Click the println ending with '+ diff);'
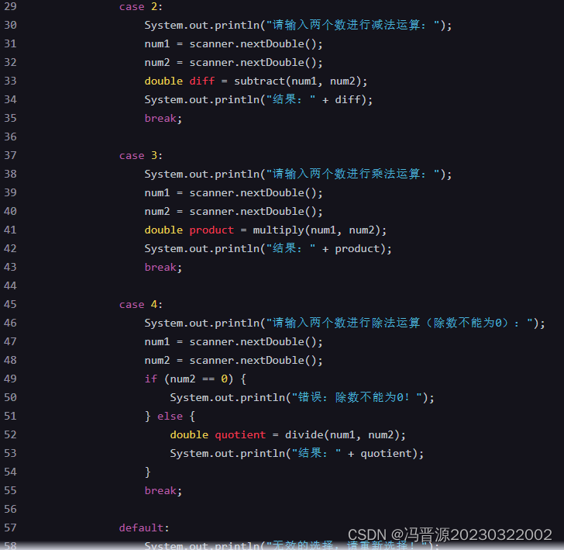The height and width of the screenshot is (550, 564). [x=258, y=100]
